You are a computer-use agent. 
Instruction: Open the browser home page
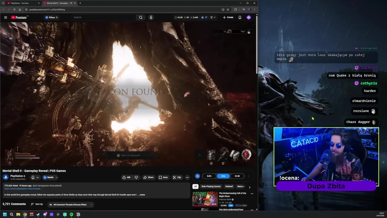20,9
